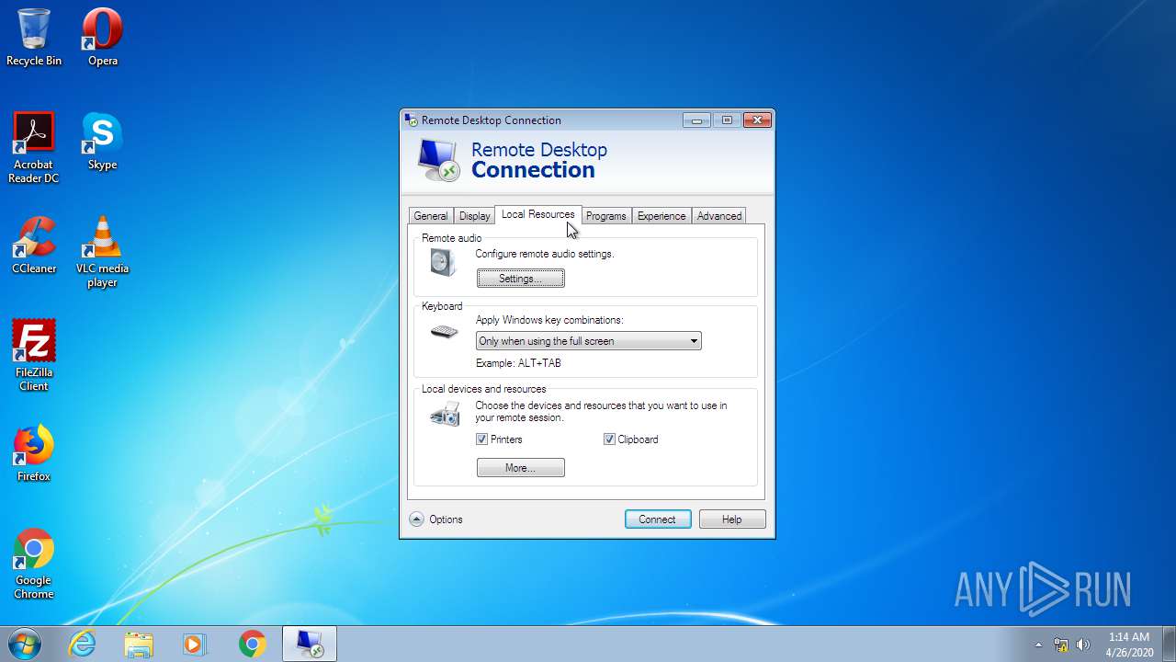1176x662 pixels.
Task: Click the Remote Desktop title bar icon
Action: pyautogui.click(x=411, y=120)
